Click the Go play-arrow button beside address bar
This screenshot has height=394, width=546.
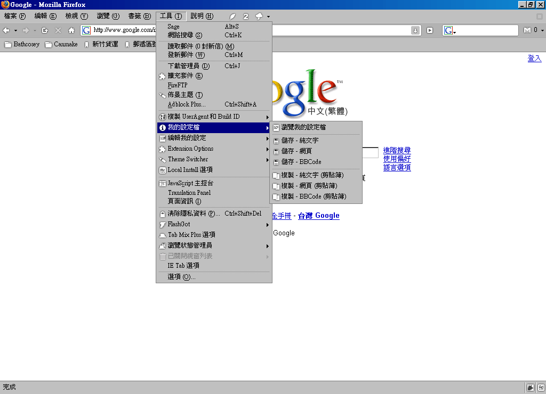430,30
